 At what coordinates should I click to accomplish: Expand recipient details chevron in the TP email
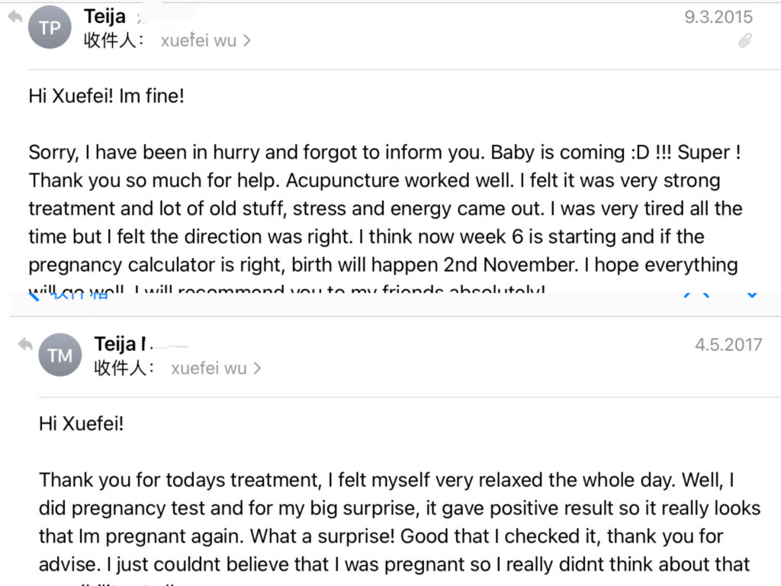point(247,41)
